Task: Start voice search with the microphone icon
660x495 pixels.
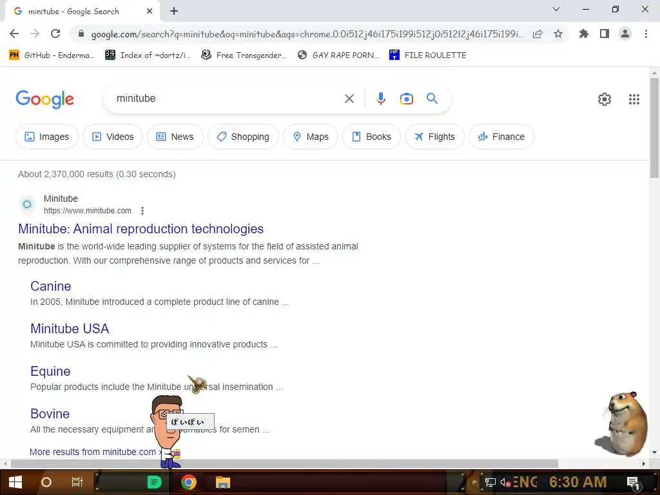Action: [x=380, y=99]
